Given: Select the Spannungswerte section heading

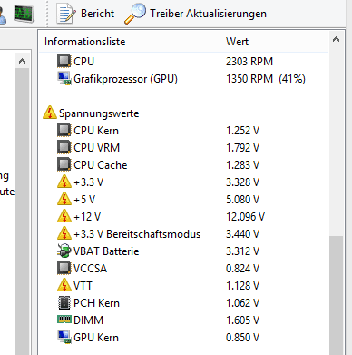Looking at the screenshot, I should pyautogui.click(x=99, y=113).
